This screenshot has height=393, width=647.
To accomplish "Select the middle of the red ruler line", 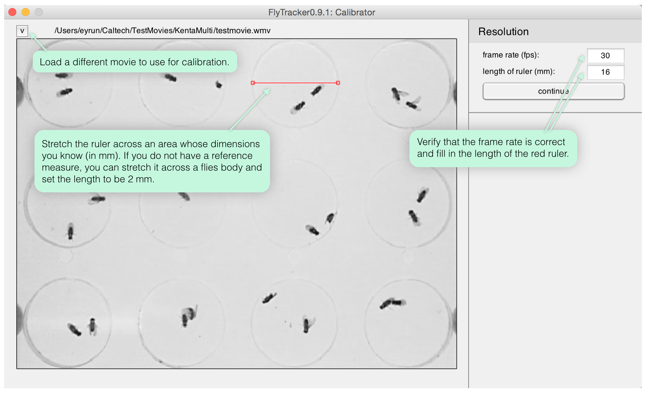I will [x=296, y=83].
